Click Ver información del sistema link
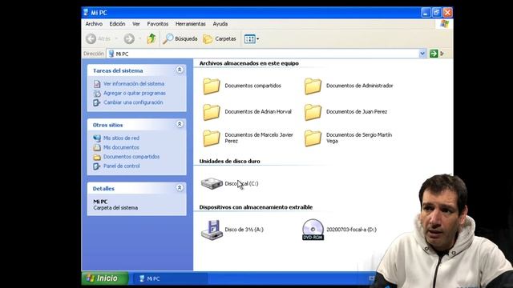 [x=134, y=84]
